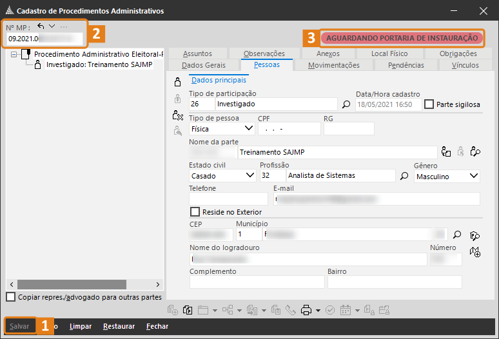Open the Anexos tab
Image resolution: width=499 pixels, height=339 pixels.
[x=328, y=53]
